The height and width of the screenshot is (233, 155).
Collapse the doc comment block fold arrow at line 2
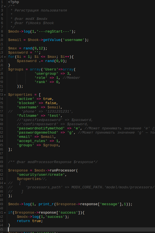click(x=5, y=6)
